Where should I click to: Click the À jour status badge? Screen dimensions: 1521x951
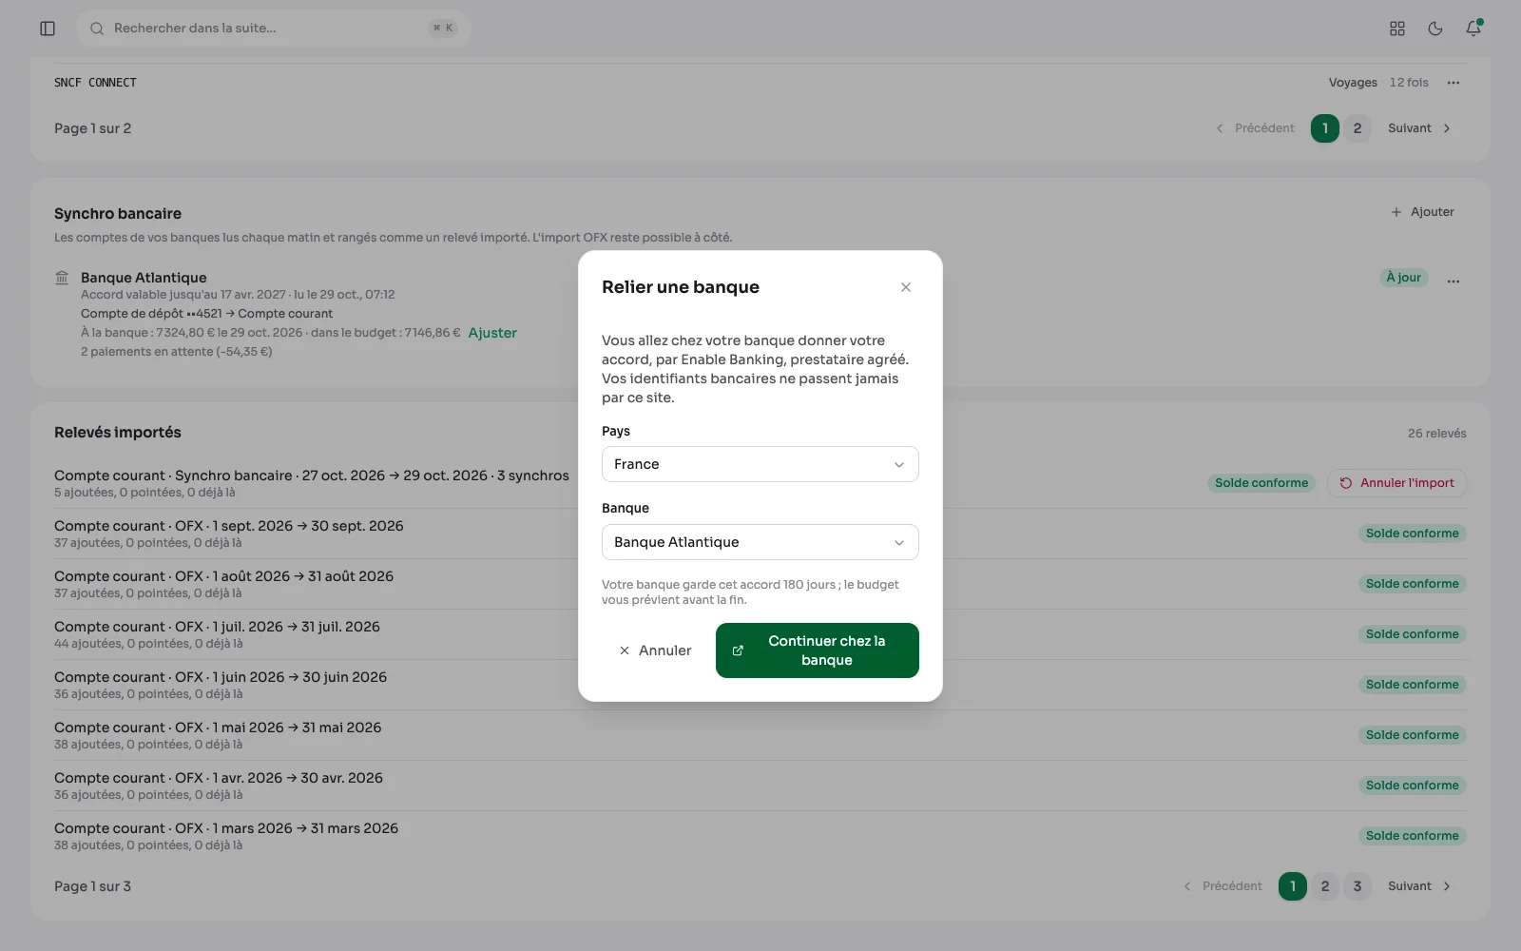pos(1403,278)
